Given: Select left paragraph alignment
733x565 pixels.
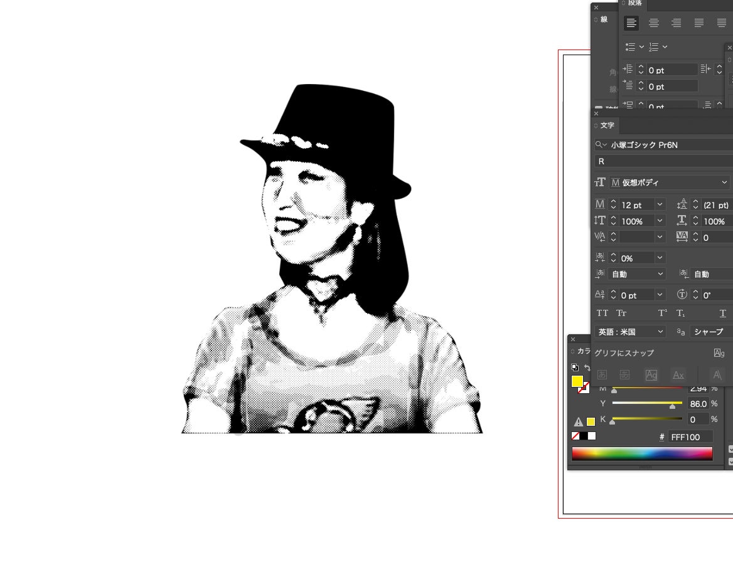Looking at the screenshot, I should [x=631, y=23].
